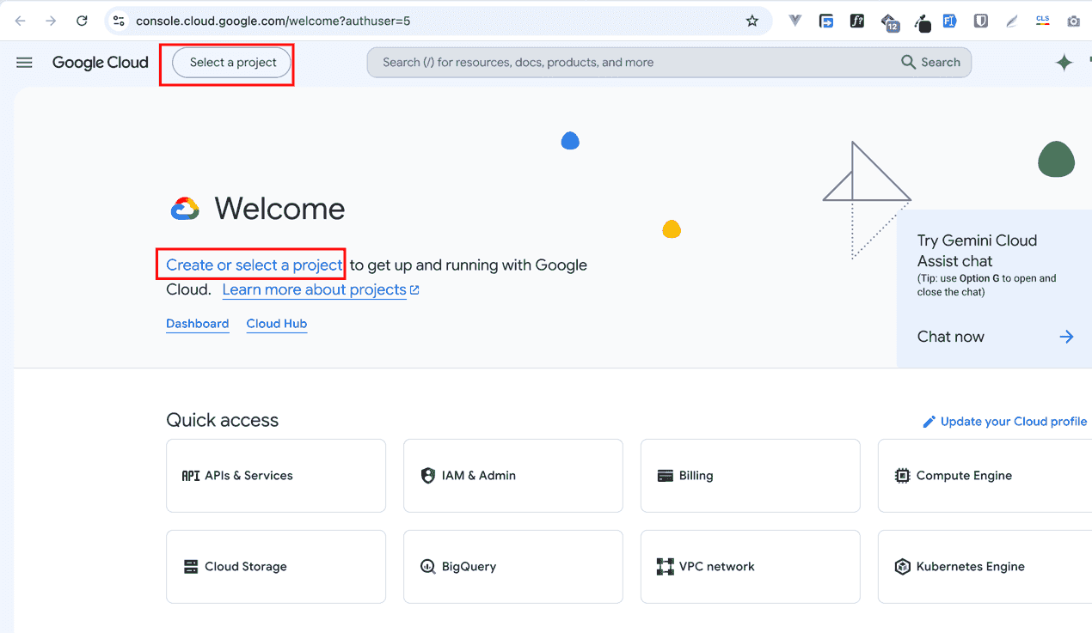Viewport: 1092px width, 633px height.
Task: Bookmark this page with the star icon
Action: pos(752,21)
